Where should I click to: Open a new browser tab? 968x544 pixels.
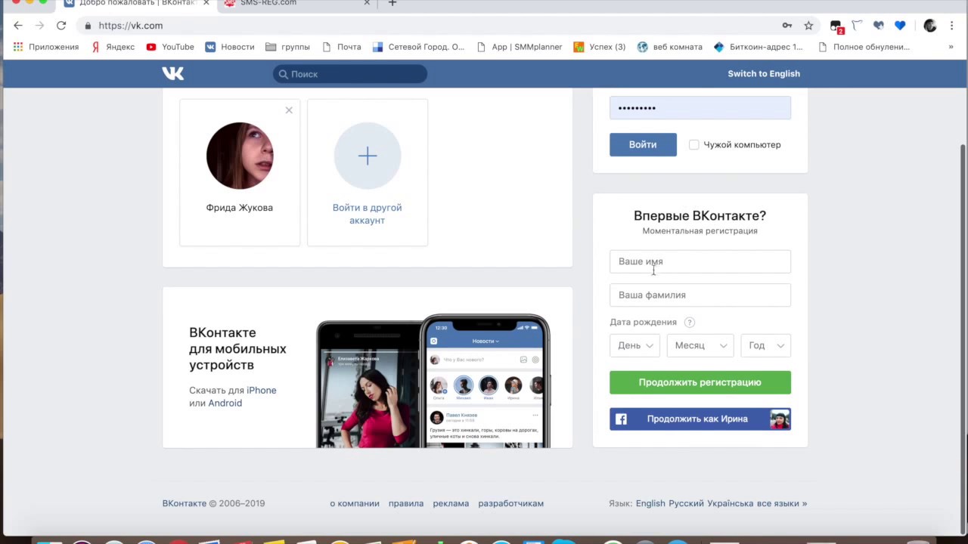click(392, 3)
